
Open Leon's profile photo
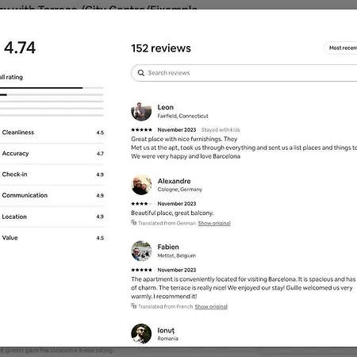pyautogui.click(x=141, y=111)
